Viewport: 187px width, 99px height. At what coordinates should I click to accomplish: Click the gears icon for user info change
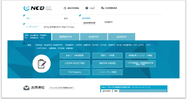103,8
